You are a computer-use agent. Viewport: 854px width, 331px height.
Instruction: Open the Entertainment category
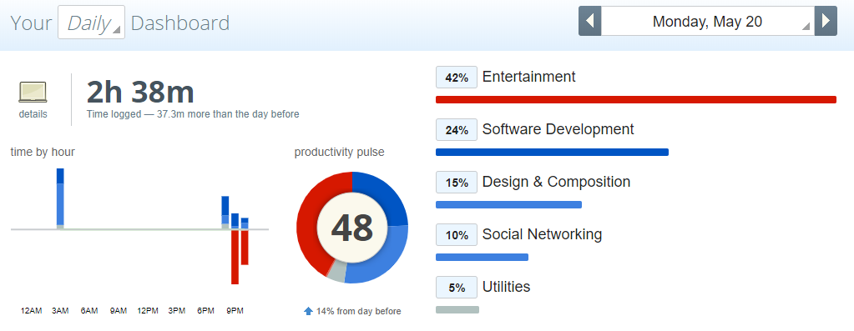click(529, 77)
